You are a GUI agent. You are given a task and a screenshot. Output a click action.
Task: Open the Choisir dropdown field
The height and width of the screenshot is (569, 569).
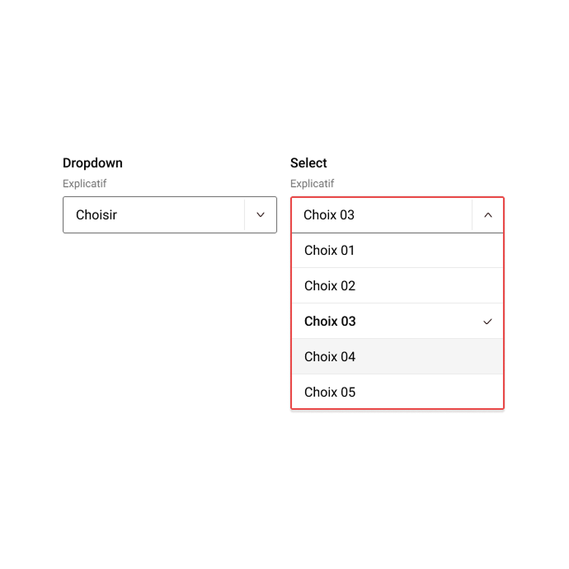(x=157, y=215)
